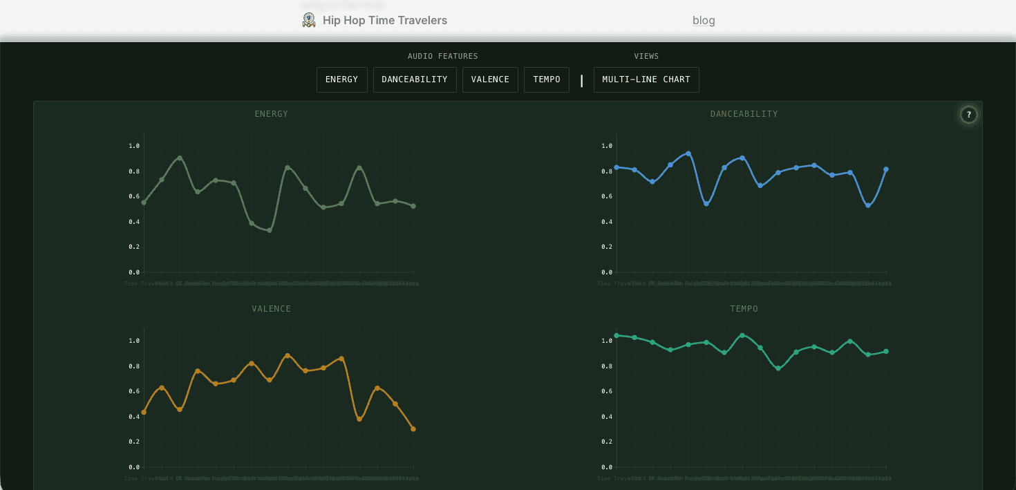Click the first data point on Energy line

pos(144,202)
